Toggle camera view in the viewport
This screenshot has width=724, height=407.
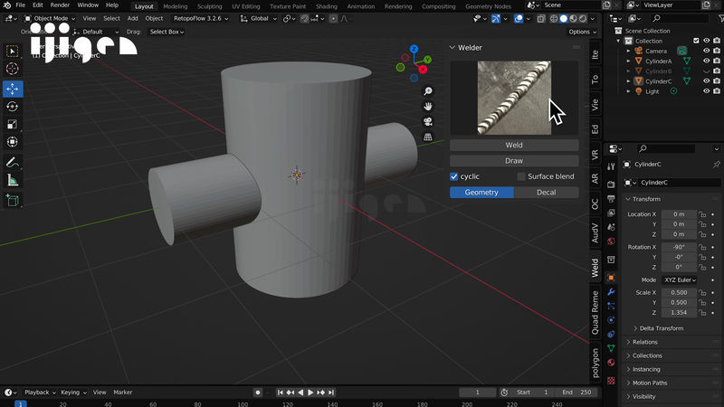[428, 121]
